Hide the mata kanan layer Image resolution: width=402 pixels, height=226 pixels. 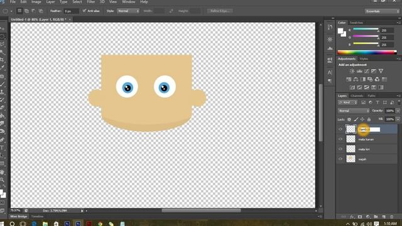(340, 139)
